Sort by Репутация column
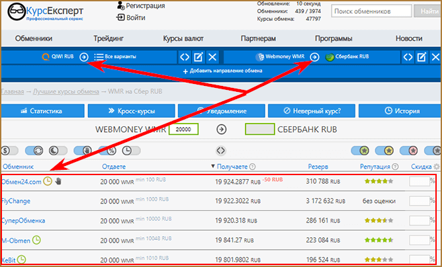The height and width of the screenshot is (267, 442). point(375,167)
